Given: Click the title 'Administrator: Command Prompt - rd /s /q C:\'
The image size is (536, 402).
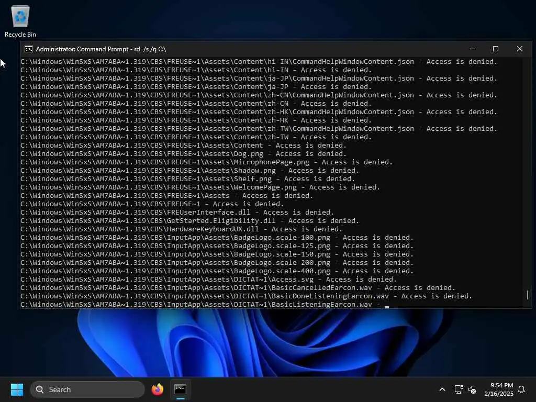Looking at the screenshot, I should tap(101, 49).
